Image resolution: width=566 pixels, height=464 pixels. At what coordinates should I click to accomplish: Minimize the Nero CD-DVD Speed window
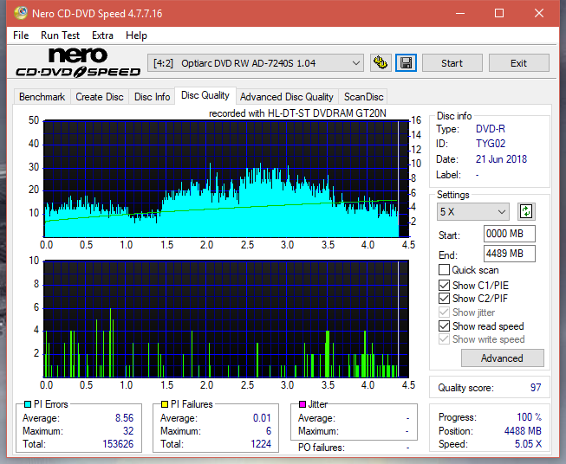coord(460,13)
